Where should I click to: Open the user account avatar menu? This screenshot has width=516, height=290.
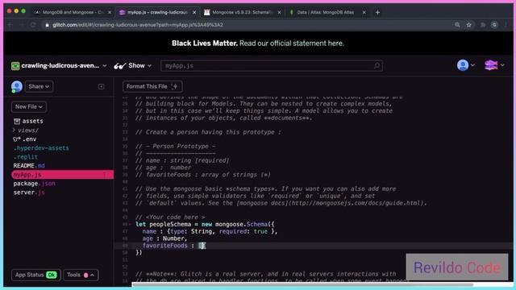[465, 65]
